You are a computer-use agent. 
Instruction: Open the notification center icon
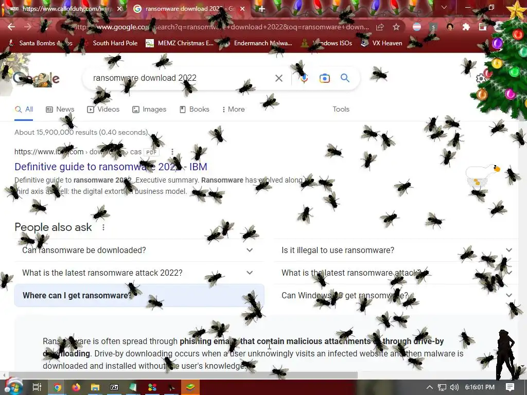pos(510,387)
